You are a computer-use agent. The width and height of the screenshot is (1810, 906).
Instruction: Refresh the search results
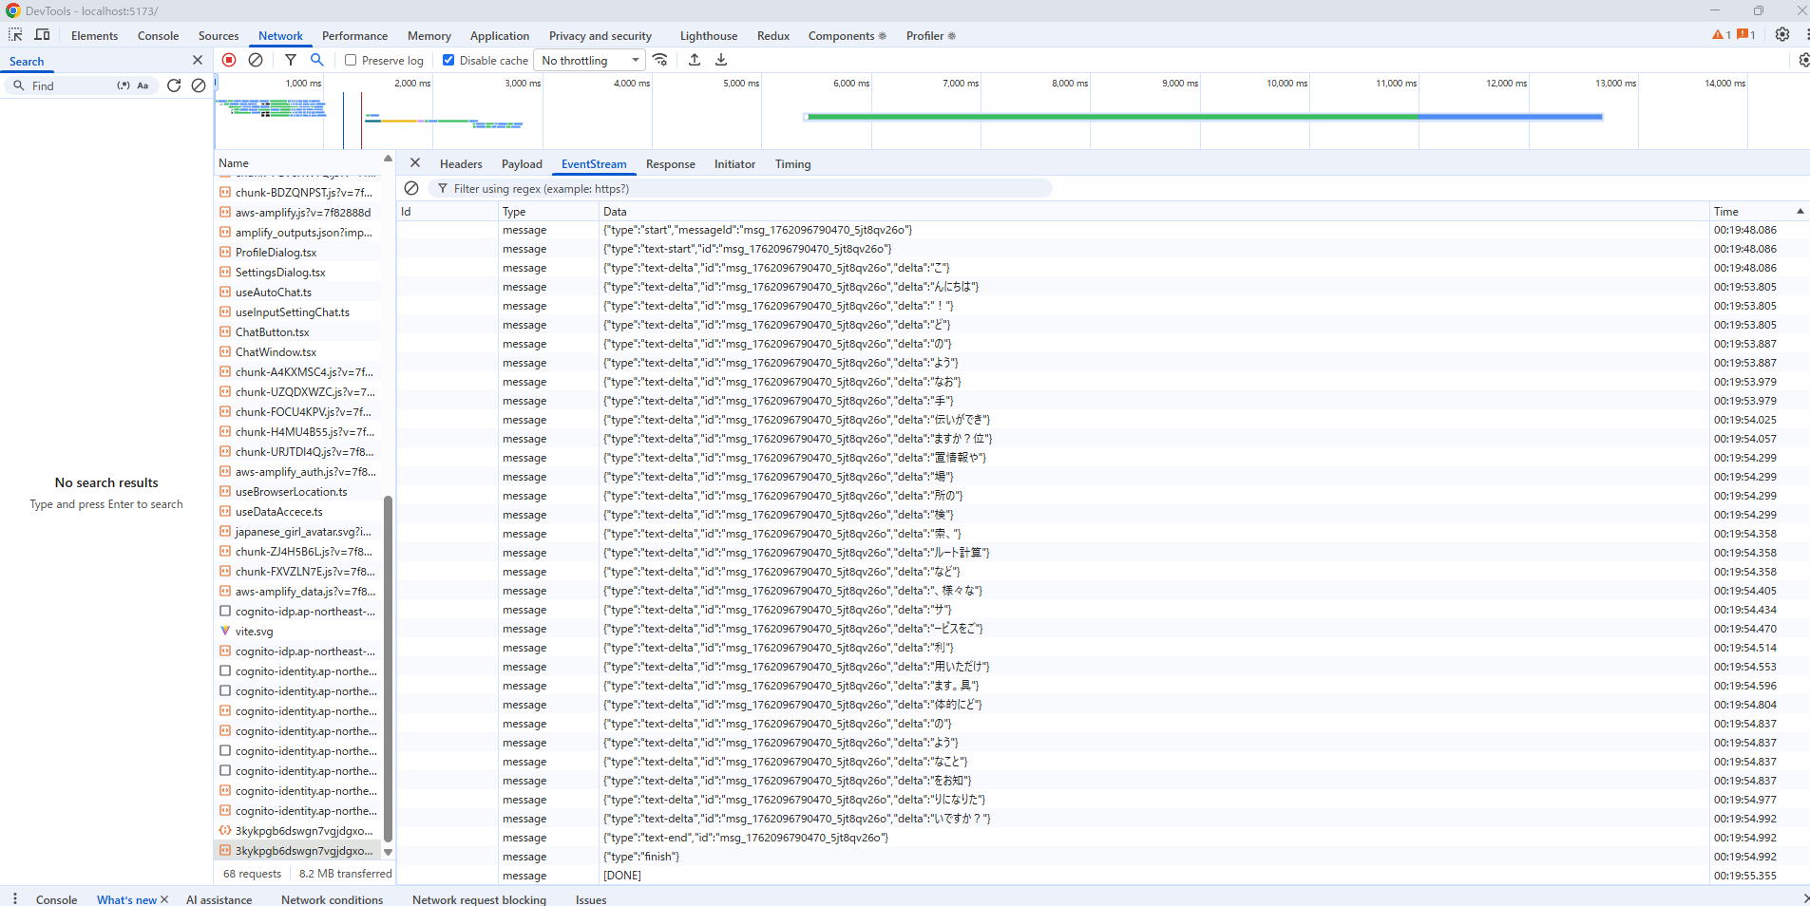(x=174, y=85)
